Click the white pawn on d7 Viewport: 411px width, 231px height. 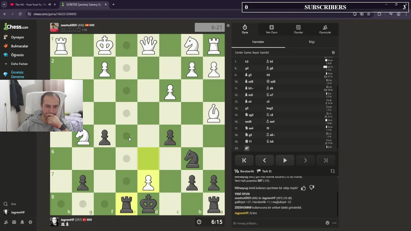[148, 181]
